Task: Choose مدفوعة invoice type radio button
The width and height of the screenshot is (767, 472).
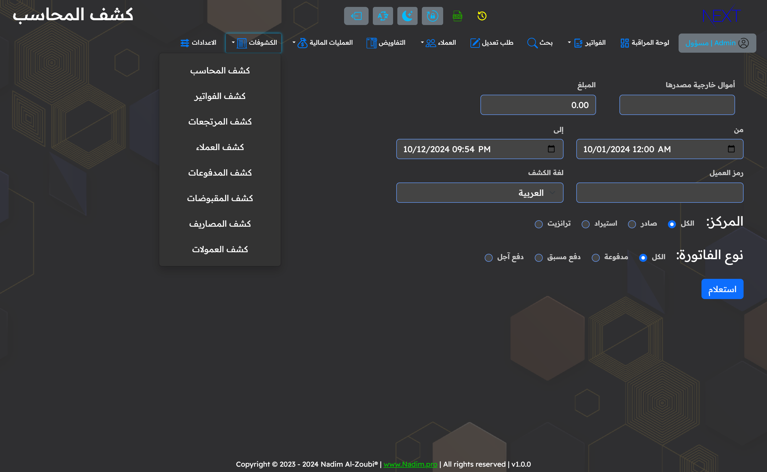Action: click(x=595, y=258)
